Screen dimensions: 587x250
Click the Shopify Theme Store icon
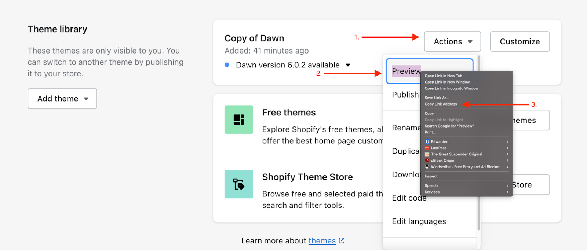(239, 184)
